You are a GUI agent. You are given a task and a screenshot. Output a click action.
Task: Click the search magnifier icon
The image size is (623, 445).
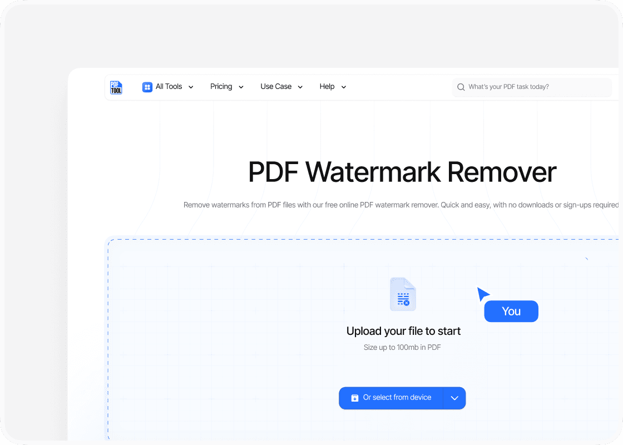[461, 87]
